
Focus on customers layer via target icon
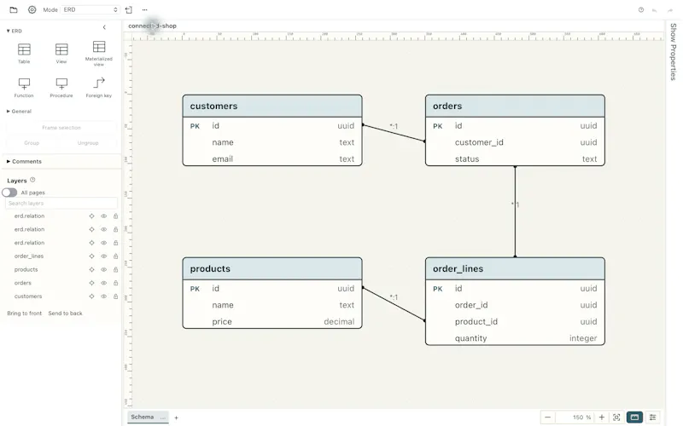(91, 296)
